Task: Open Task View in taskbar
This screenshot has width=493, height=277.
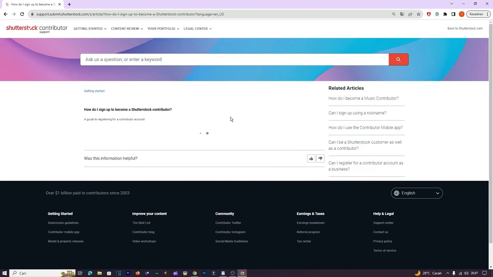Action: (x=80, y=273)
